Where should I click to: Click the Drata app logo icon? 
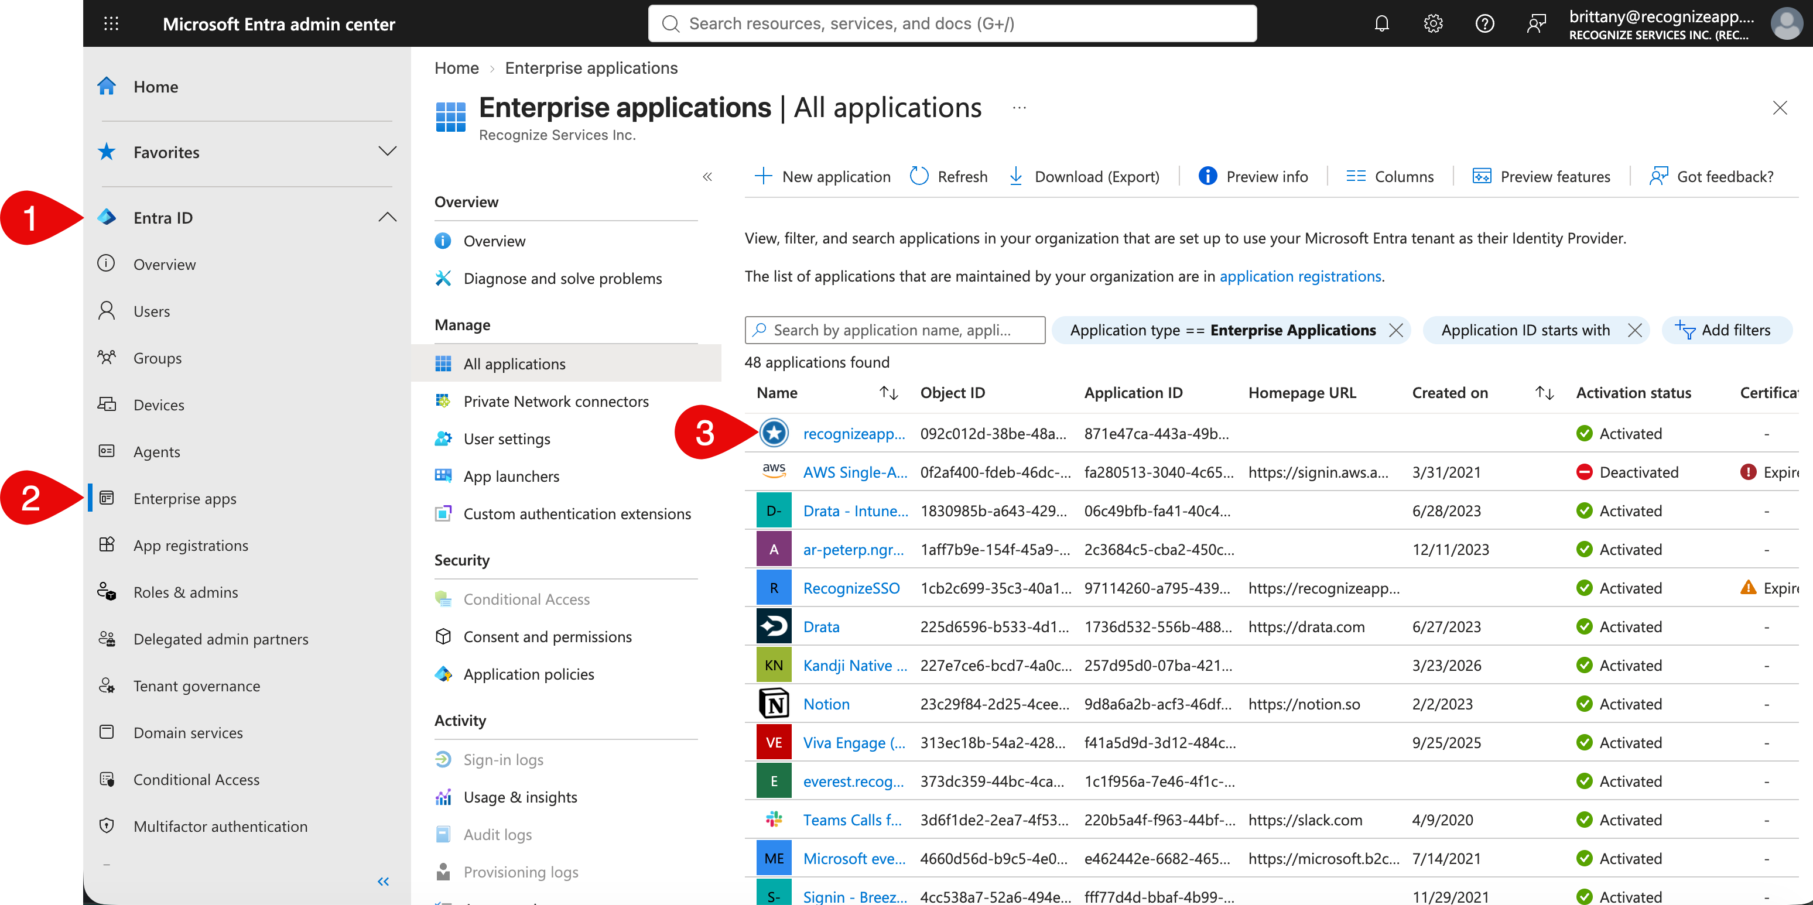coord(774,626)
